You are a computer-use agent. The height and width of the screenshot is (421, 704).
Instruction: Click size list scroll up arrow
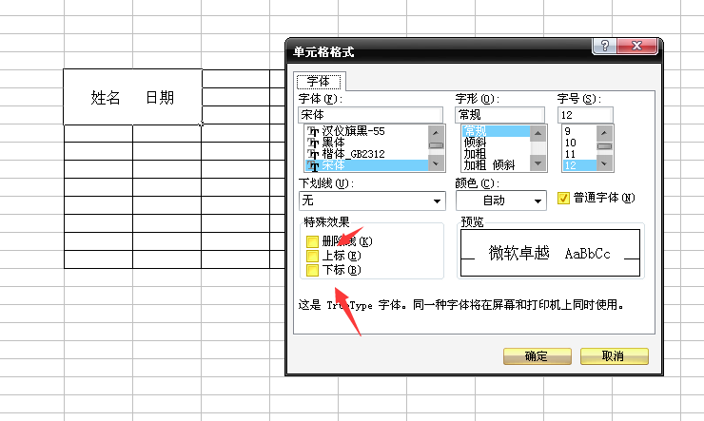(x=604, y=132)
